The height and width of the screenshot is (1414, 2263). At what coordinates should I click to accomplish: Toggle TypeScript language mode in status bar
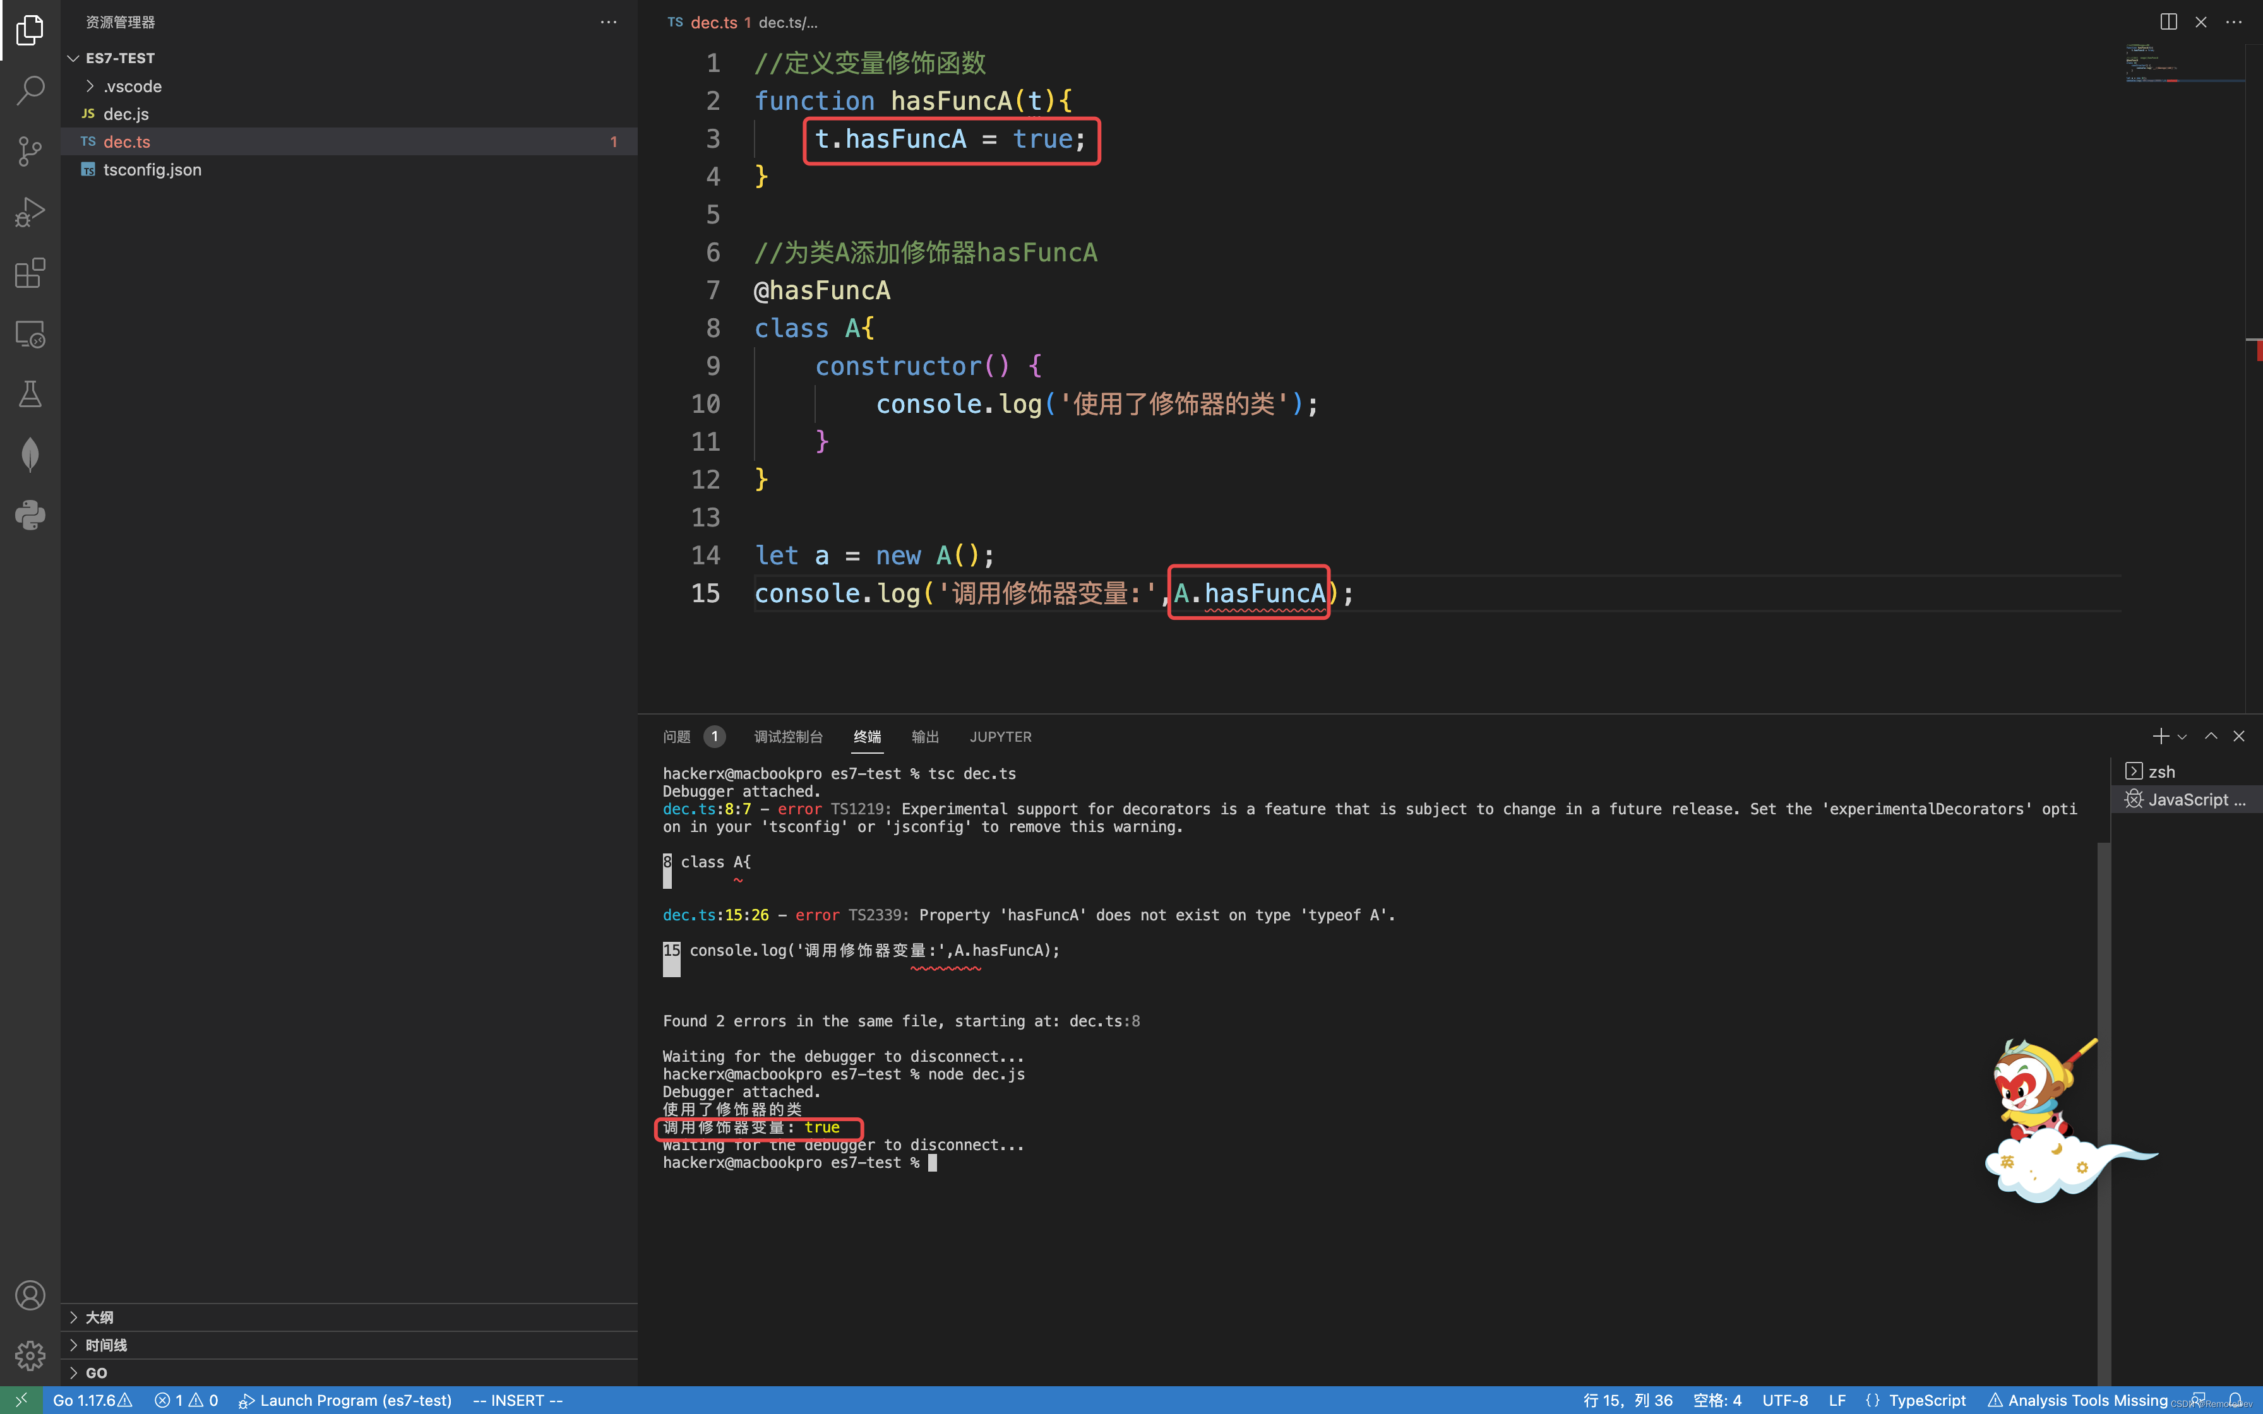coord(1927,1399)
